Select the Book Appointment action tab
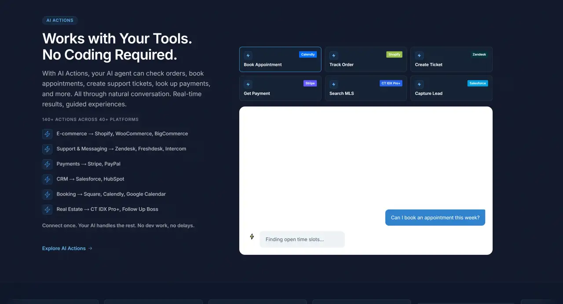This screenshot has width=563, height=304. tap(280, 59)
